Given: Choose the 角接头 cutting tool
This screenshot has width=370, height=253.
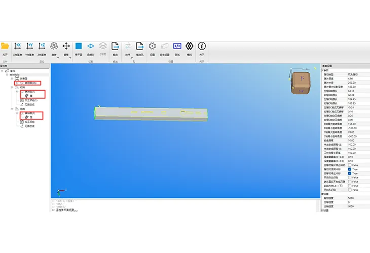Looking at the screenshot, I should tap(91, 46).
